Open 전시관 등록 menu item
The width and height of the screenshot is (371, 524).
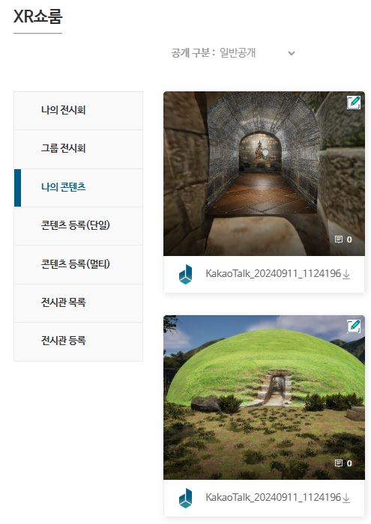coord(78,341)
